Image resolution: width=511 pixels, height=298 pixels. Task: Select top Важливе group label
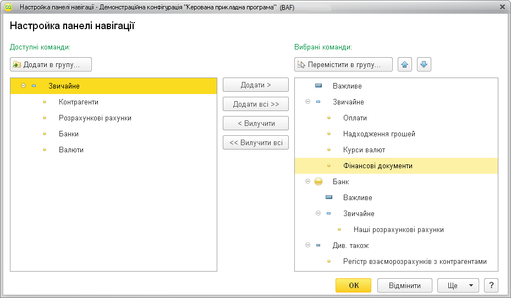click(347, 86)
